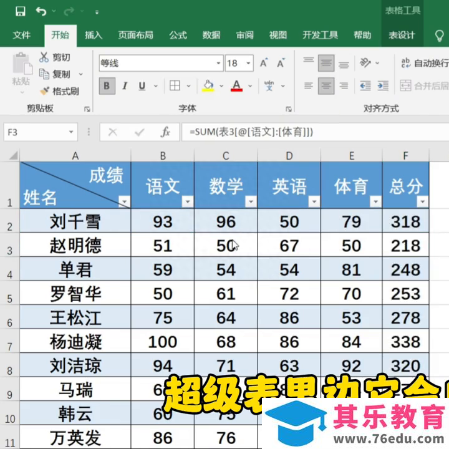Click the Increase Font Size icon
This screenshot has height=449, width=449.
[x=264, y=63]
